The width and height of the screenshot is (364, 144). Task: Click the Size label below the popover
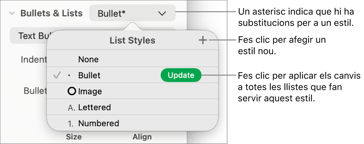[74, 137]
